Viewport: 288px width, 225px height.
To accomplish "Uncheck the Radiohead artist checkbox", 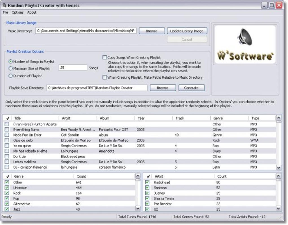I will (147, 182).
